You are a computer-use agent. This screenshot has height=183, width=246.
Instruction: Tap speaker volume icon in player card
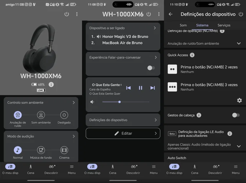click(92, 102)
